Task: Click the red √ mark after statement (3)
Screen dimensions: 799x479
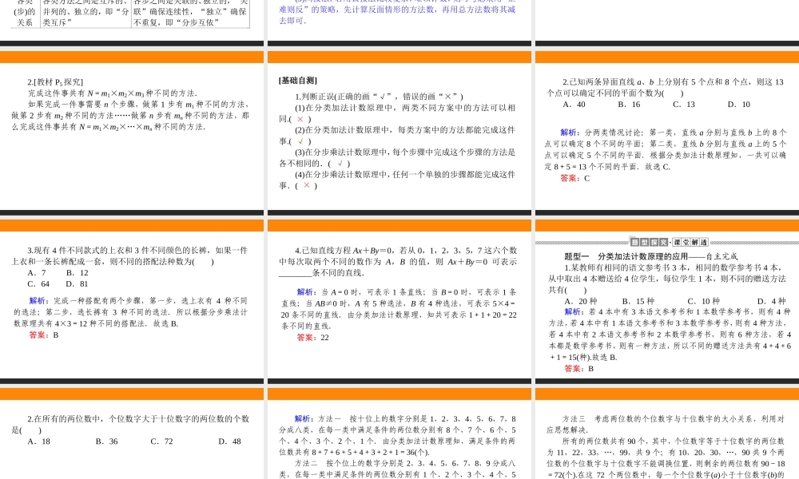Action: click(x=340, y=164)
